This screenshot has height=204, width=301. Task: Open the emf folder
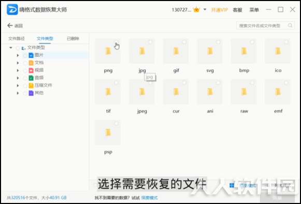[x=278, y=91]
